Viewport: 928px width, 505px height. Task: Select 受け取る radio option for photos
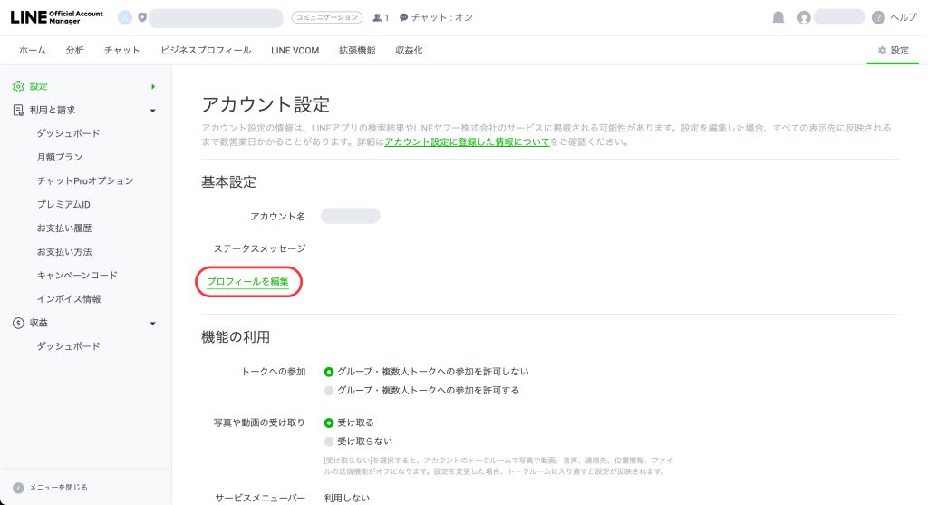(x=329, y=422)
